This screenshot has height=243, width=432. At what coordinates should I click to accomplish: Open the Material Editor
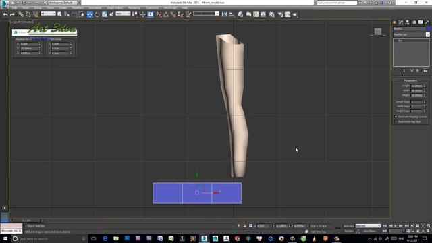click(271, 14)
